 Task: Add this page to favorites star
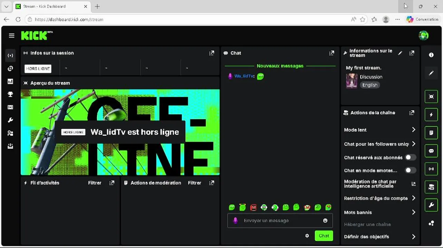363,20
